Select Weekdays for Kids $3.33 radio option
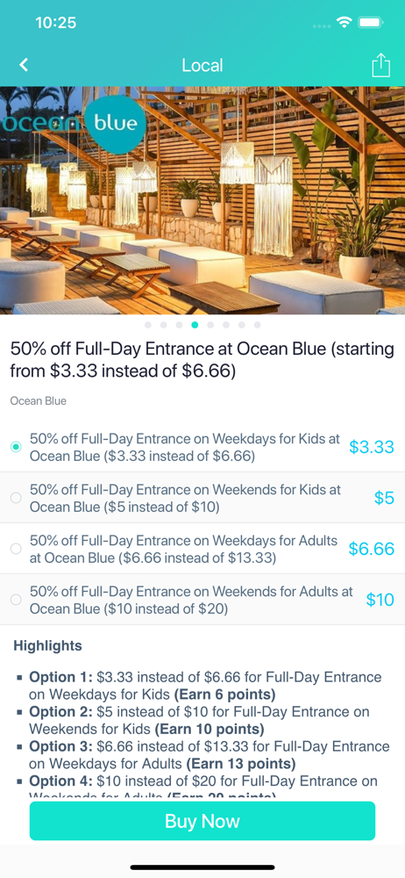Image resolution: width=405 pixels, height=878 pixels. point(17,447)
